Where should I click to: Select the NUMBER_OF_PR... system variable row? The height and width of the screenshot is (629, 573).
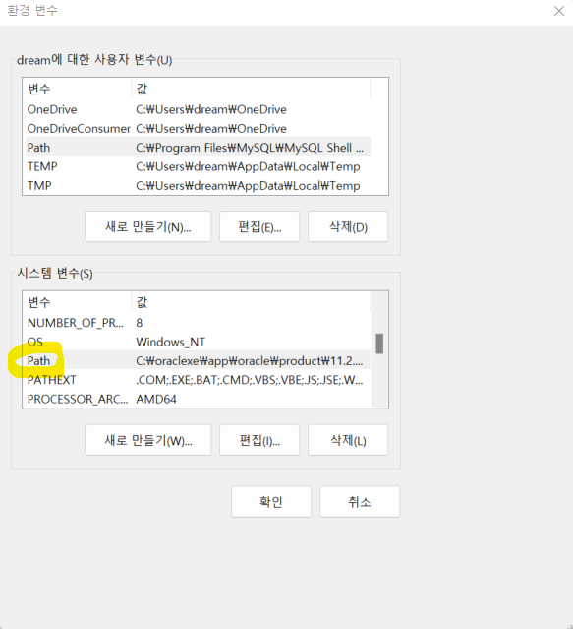(x=199, y=323)
